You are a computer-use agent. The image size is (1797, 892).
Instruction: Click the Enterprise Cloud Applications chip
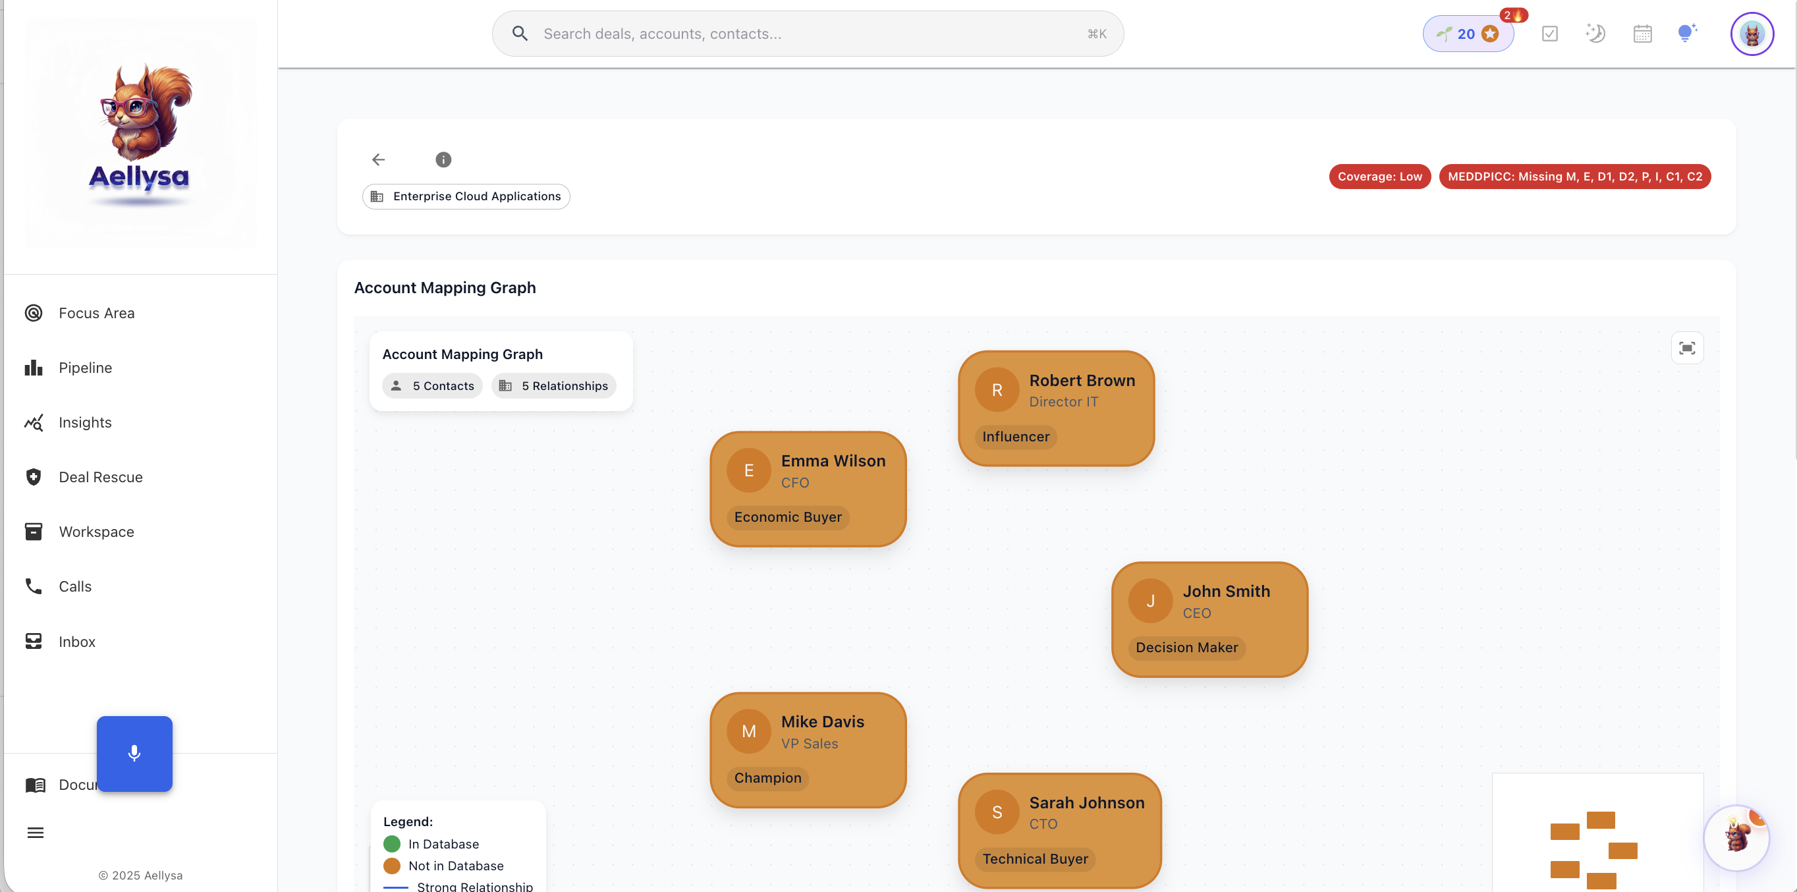465,196
